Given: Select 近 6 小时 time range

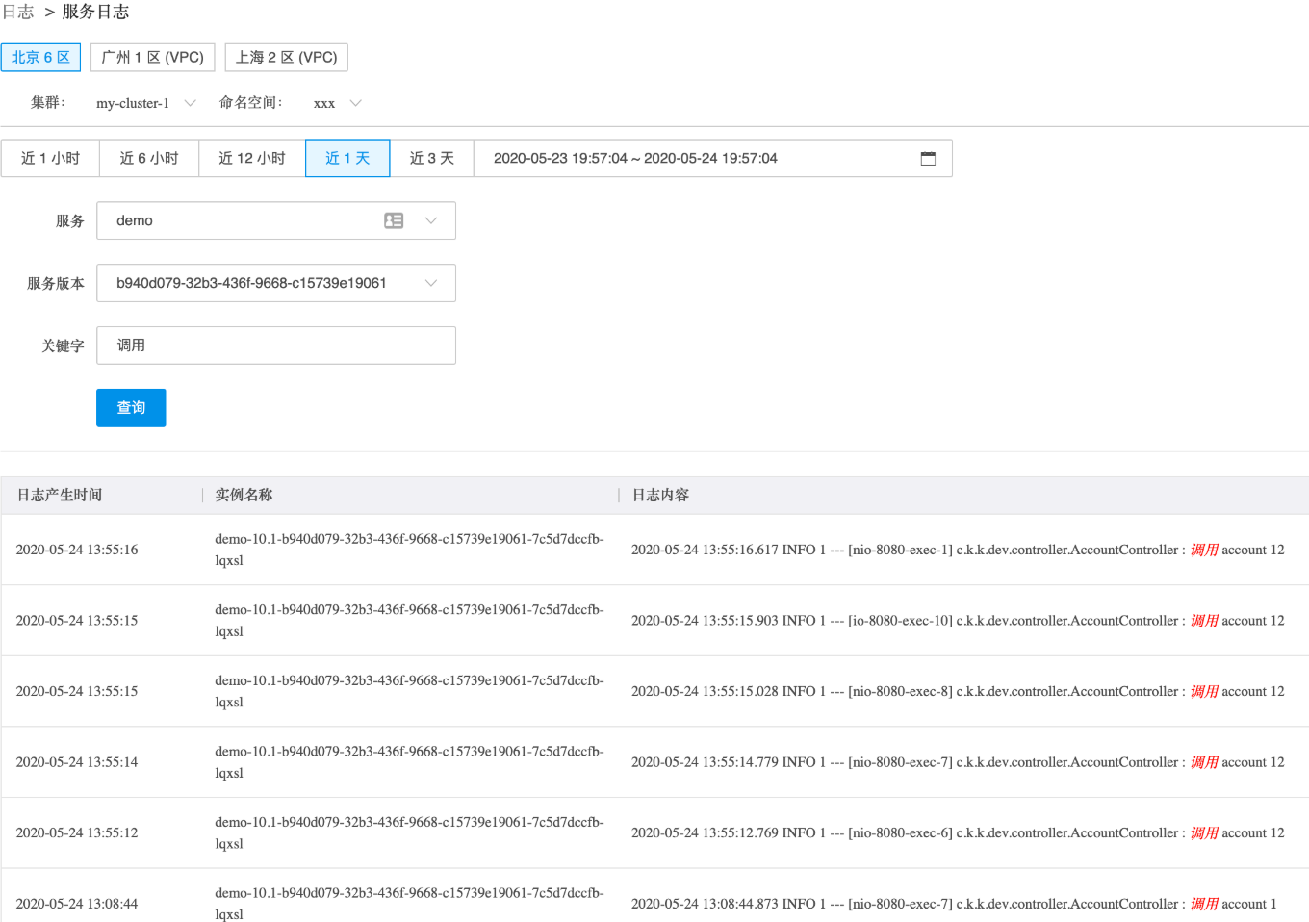Looking at the screenshot, I should [x=149, y=159].
